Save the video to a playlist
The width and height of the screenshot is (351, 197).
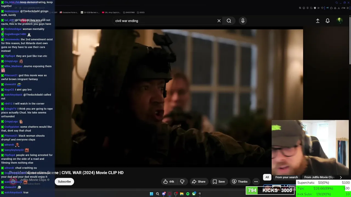[219, 182]
